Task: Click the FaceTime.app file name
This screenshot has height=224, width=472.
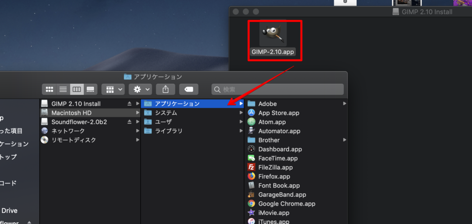Action: [278, 158]
